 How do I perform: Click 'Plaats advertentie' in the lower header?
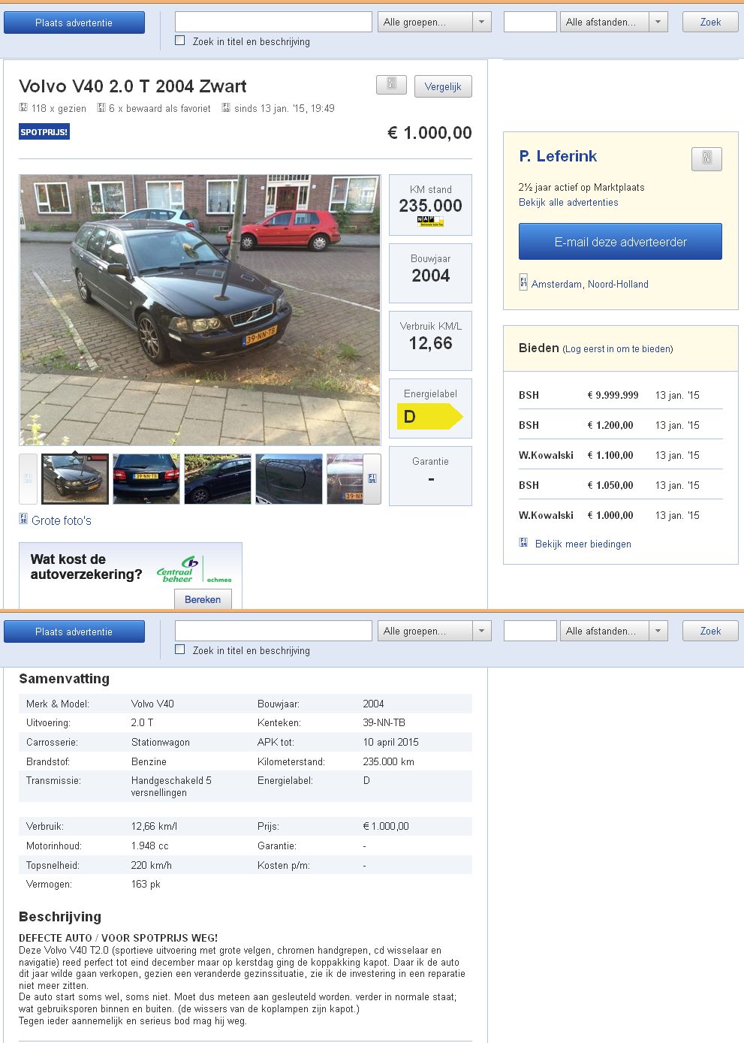[x=74, y=632]
